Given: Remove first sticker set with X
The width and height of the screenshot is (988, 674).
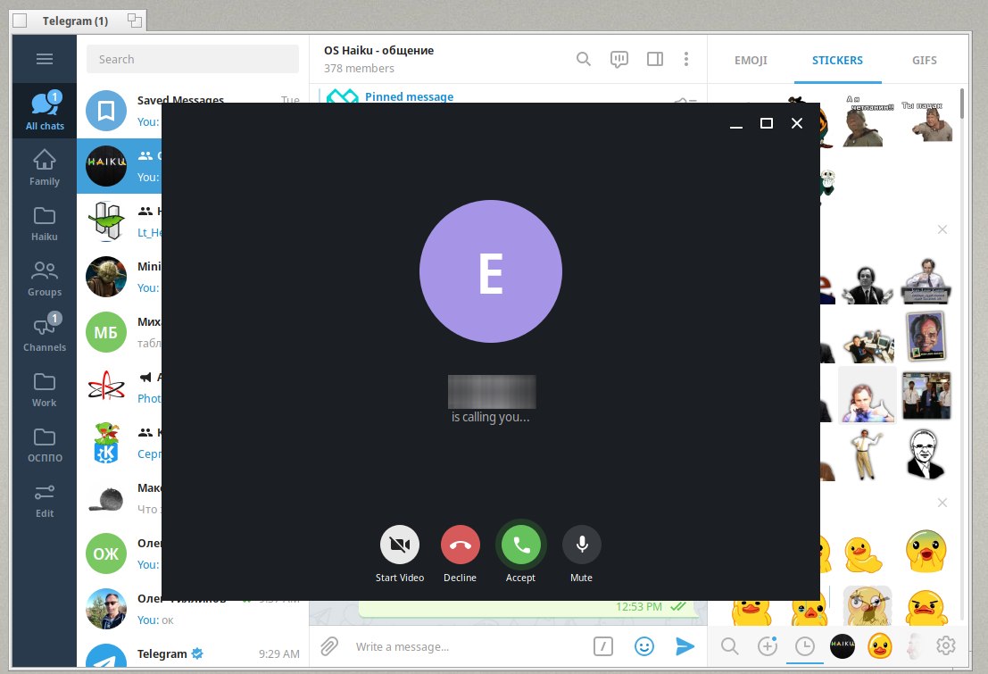Looking at the screenshot, I should point(942,229).
